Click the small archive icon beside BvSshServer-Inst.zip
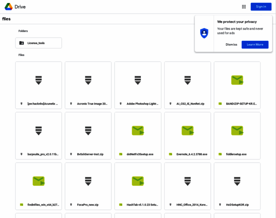The height and width of the screenshot is (218, 276). [71, 154]
